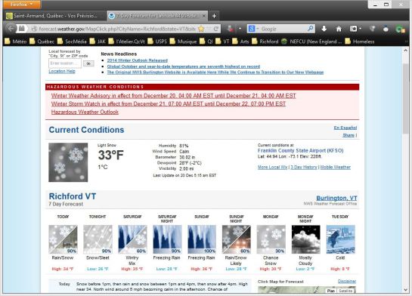Open the USPS bookmarks folder

point(157,42)
